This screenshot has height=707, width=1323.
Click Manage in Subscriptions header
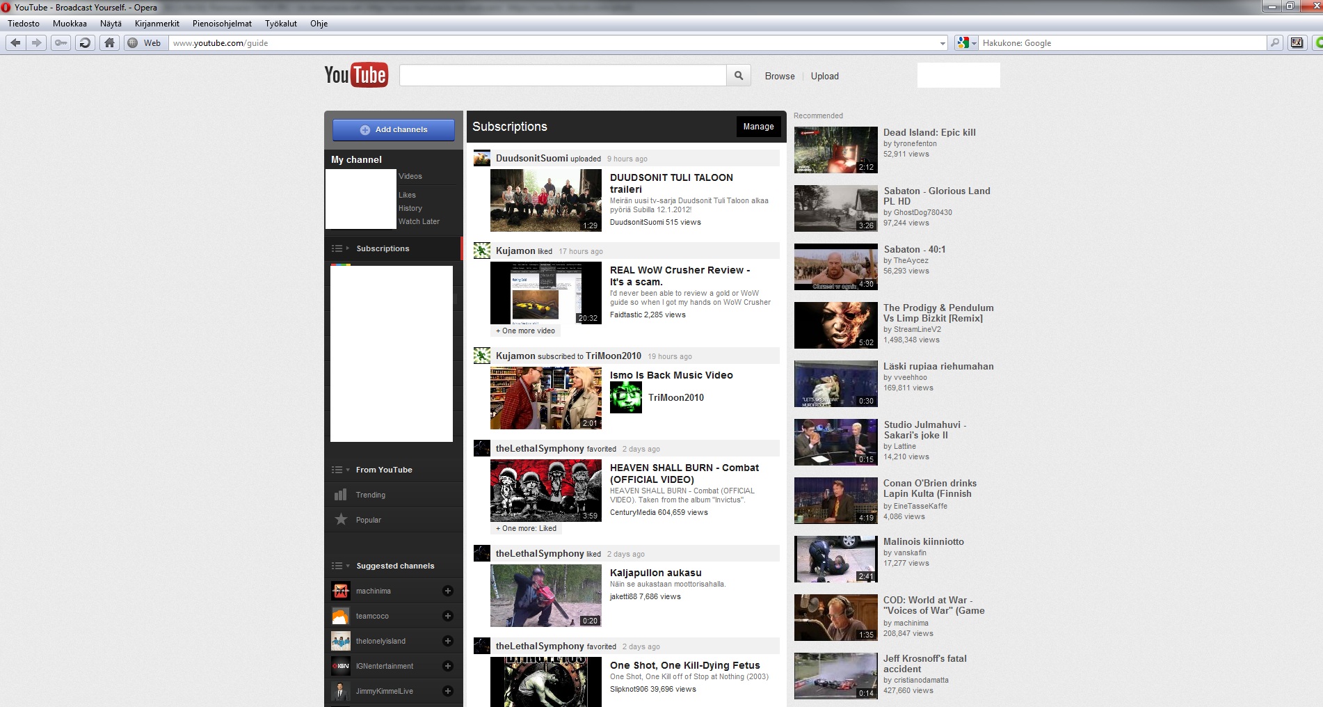(758, 127)
